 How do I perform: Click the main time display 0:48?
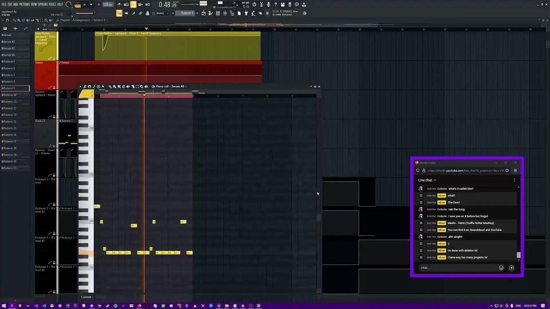point(167,5)
